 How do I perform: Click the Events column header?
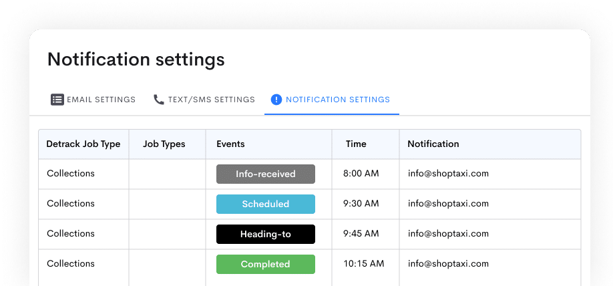pos(230,144)
